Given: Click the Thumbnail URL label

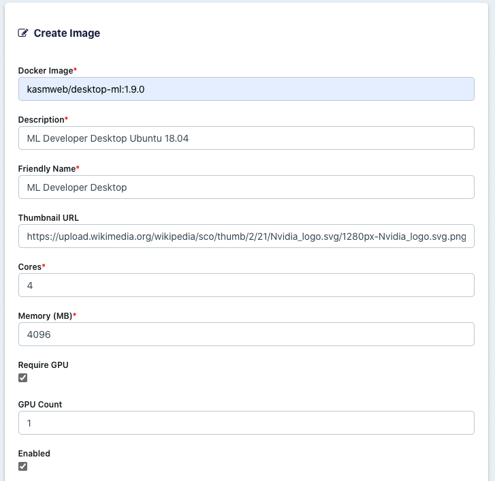Looking at the screenshot, I should tap(48, 218).
